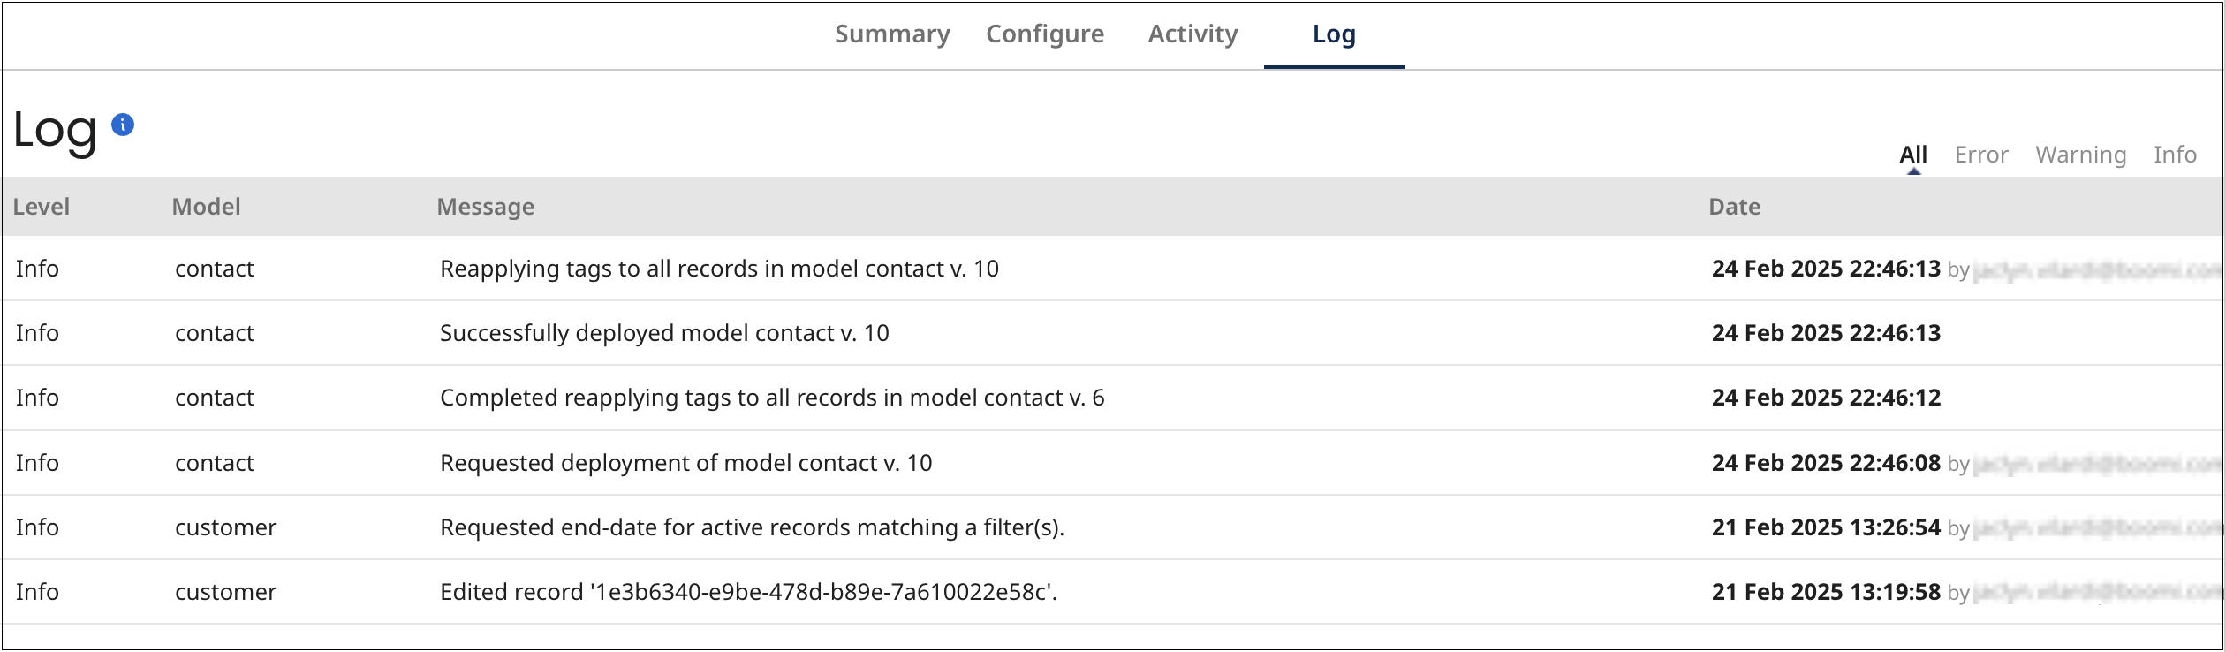The image size is (2226, 652).
Task: Filter log entries by Error
Action: tap(1981, 154)
